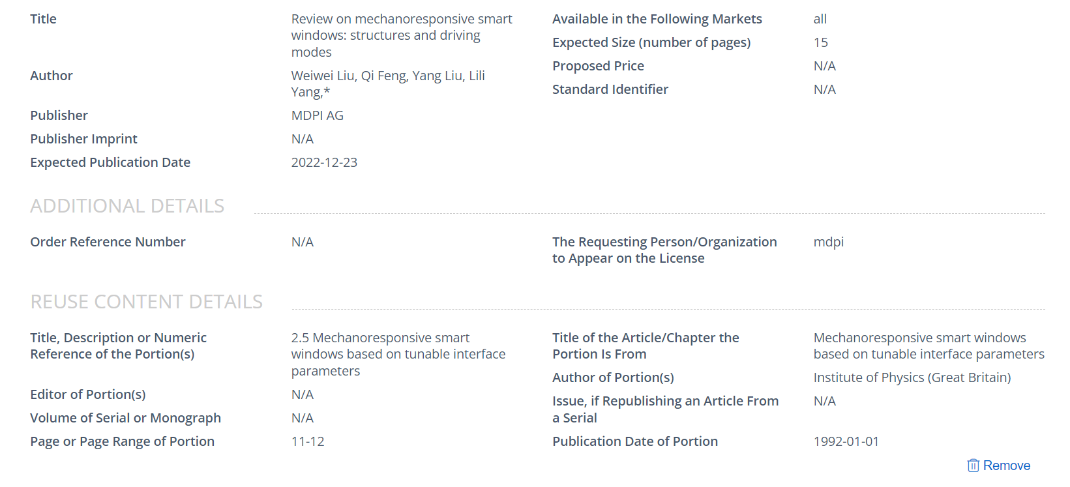Screen dimensions: 1070x487
Task: Click the Standard Identifier label
Action: pos(610,89)
